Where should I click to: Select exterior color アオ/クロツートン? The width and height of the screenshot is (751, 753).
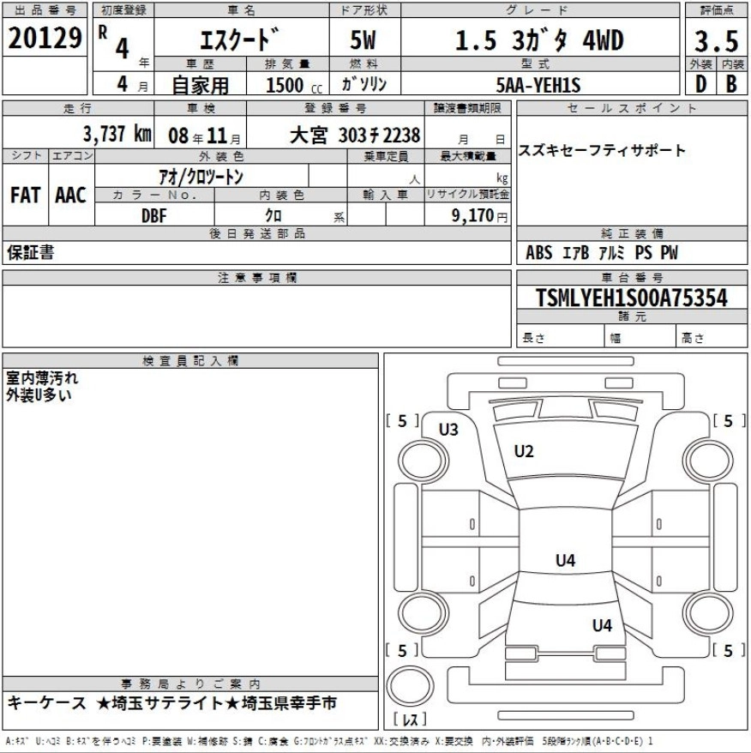coord(201,178)
